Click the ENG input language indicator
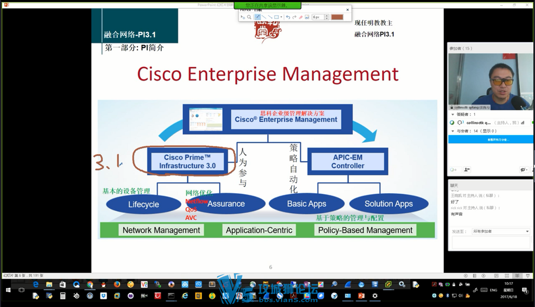Viewport: 535px width, 307px height. click(493, 290)
